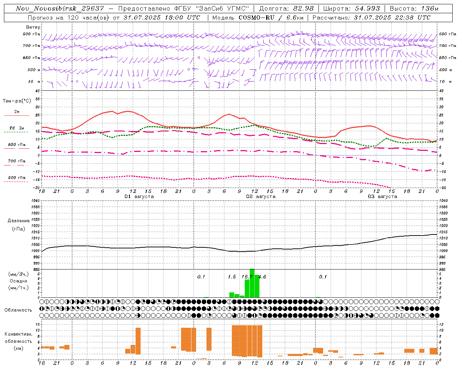Click the Ветер panel label

tap(33, 27)
